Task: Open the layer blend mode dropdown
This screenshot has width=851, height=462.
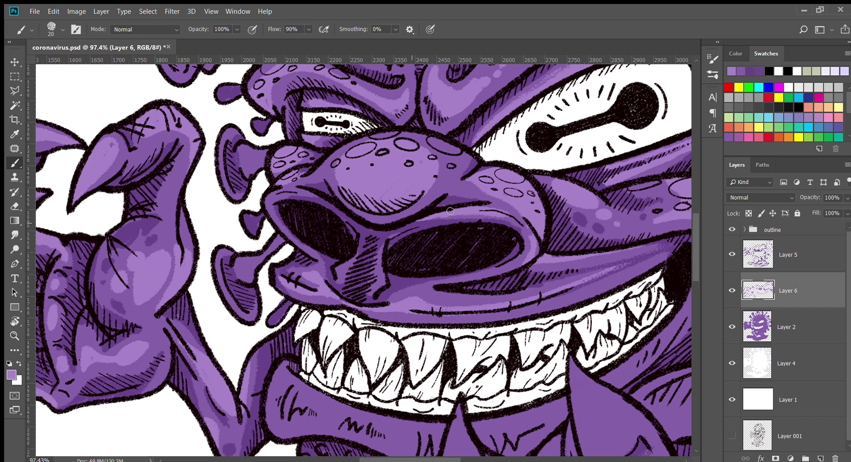Action: tap(761, 198)
